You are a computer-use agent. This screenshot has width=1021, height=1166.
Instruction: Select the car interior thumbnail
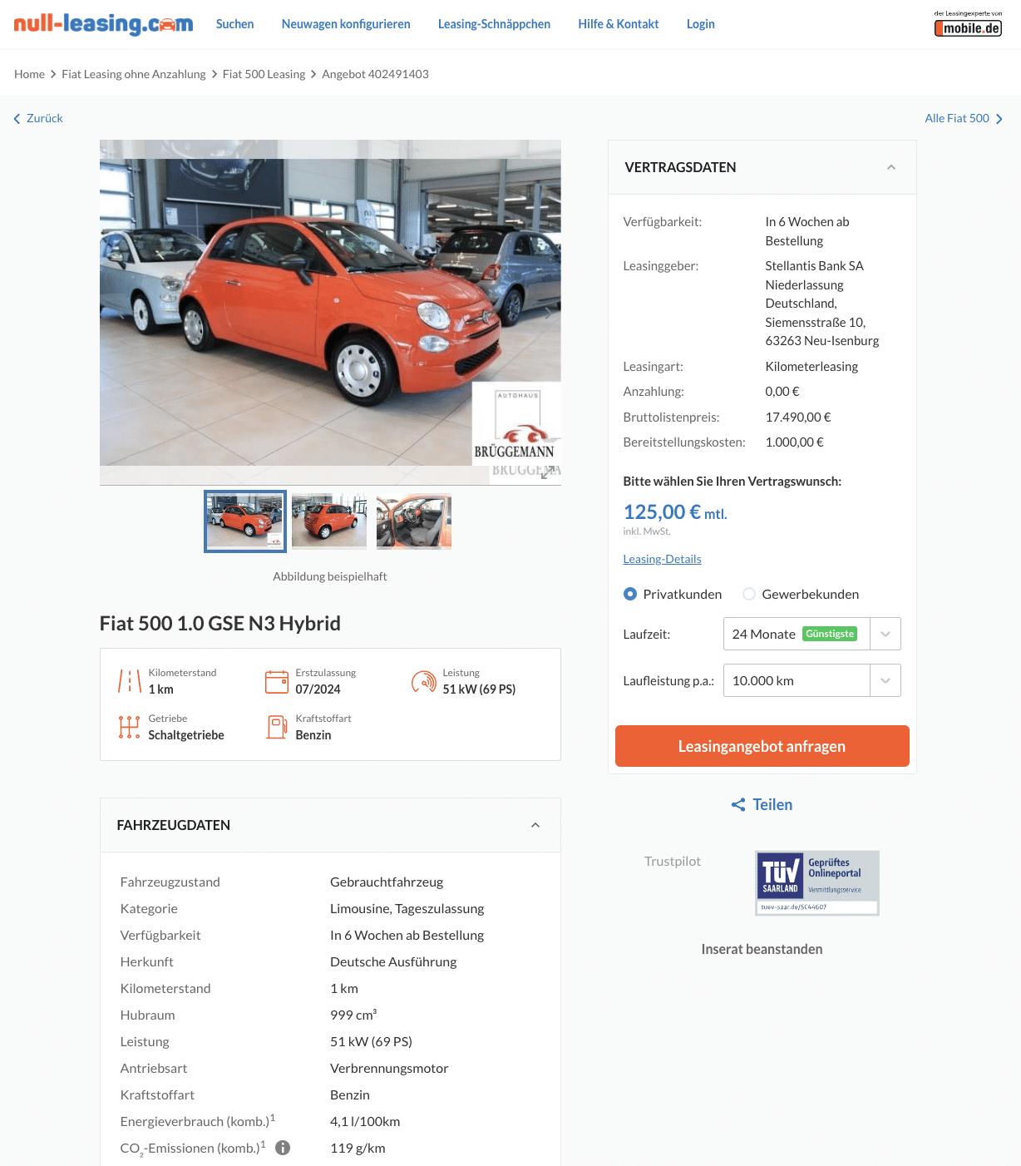(414, 521)
